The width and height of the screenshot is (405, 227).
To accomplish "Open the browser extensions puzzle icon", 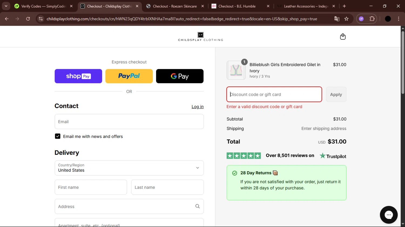I will pos(372,19).
